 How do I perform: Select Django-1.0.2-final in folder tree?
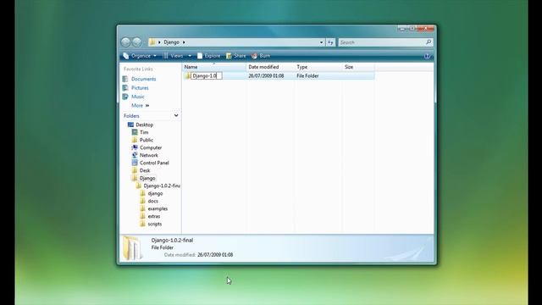click(162, 186)
